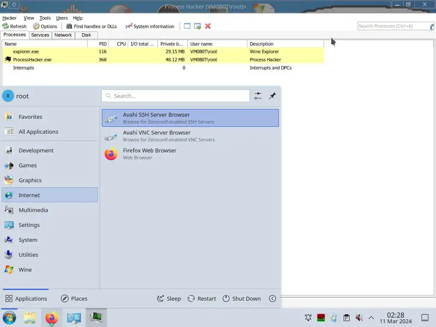Open Firefox from the taskbar
Image resolution: width=436 pixels, height=327 pixels.
pos(52,318)
